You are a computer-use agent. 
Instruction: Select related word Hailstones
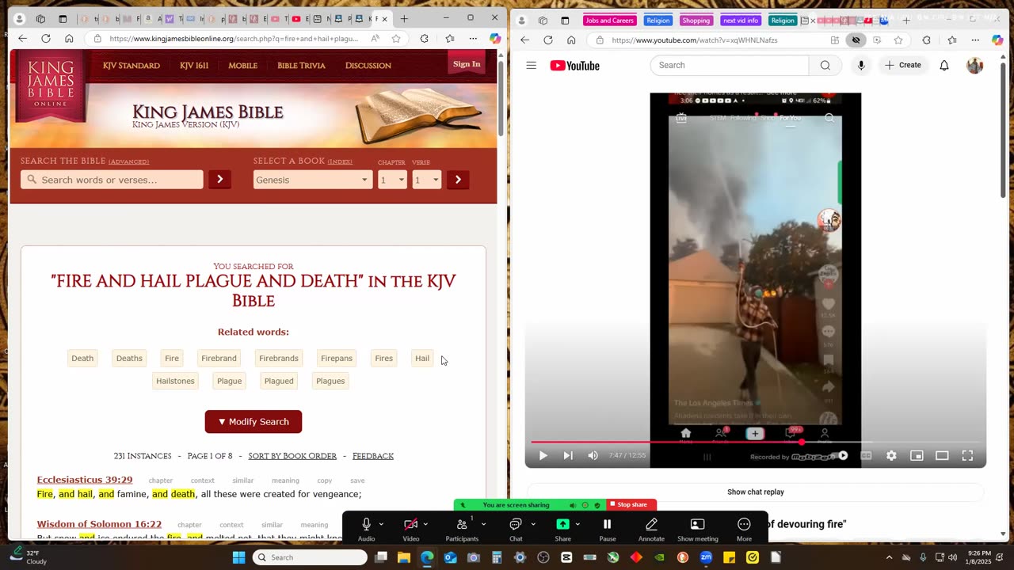coord(175,381)
